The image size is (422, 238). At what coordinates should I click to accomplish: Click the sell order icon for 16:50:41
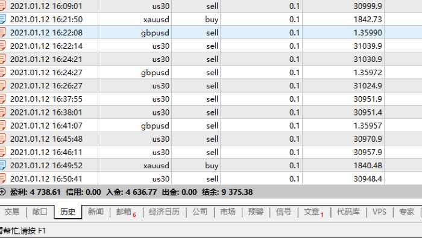(2, 178)
